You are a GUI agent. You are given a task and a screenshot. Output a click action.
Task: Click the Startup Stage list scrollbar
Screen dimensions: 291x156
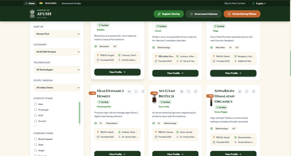pos(80,113)
